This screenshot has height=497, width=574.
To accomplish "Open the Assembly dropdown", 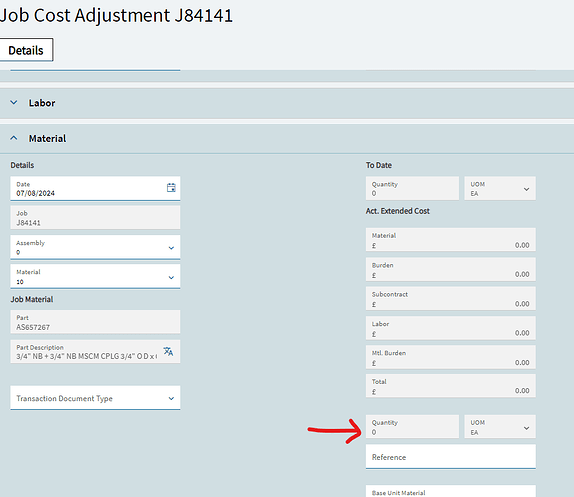I will [x=171, y=248].
